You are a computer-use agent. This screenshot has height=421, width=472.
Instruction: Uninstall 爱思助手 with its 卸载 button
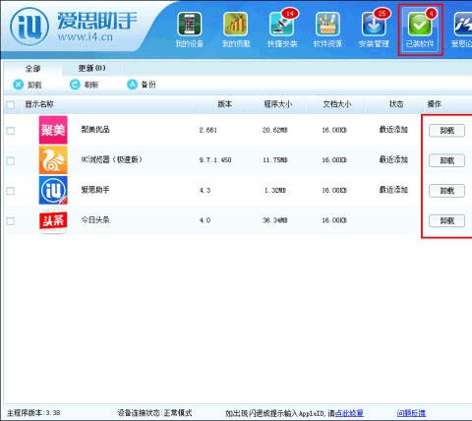tap(446, 191)
